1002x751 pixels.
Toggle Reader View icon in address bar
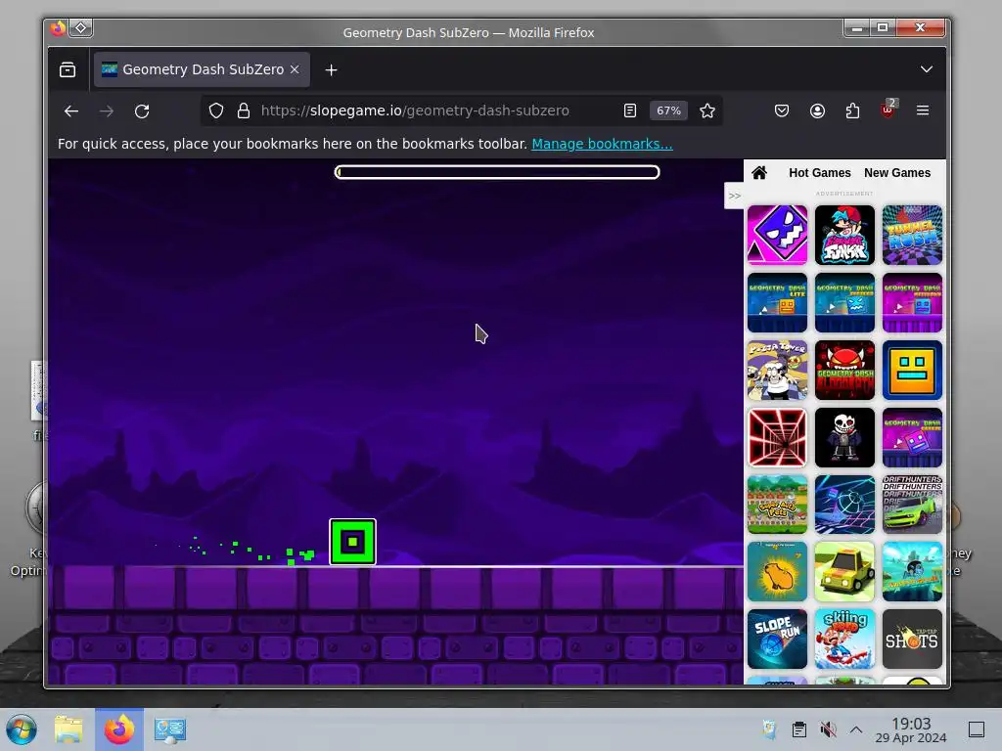630,110
